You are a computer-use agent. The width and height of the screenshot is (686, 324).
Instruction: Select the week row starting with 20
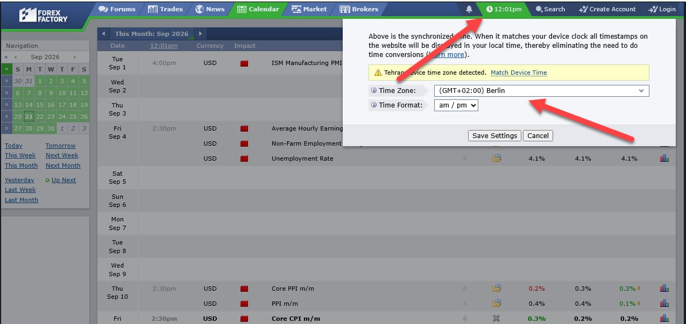pyautogui.click(x=6, y=117)
